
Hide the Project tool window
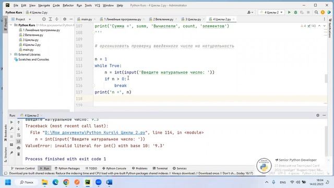click(x=71, y=19)
